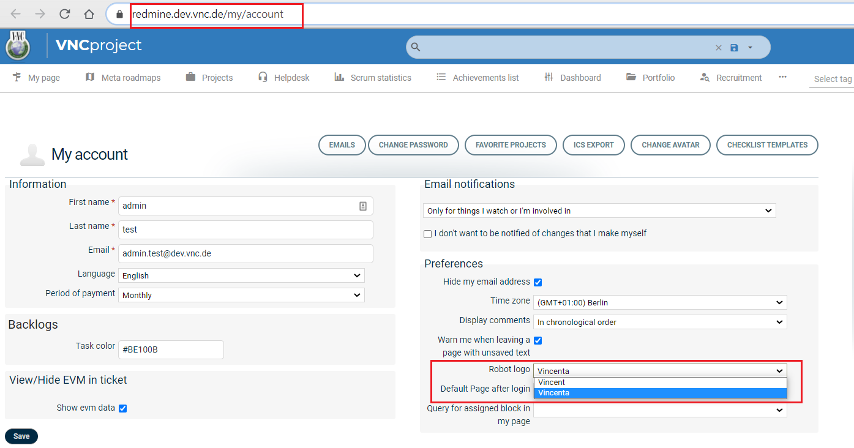
Task: Click the Save button
Action: point(21,436)
